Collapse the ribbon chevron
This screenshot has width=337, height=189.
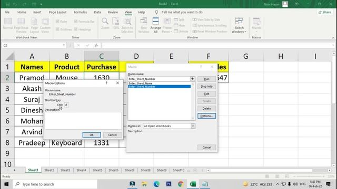click(x=333, y=38)
